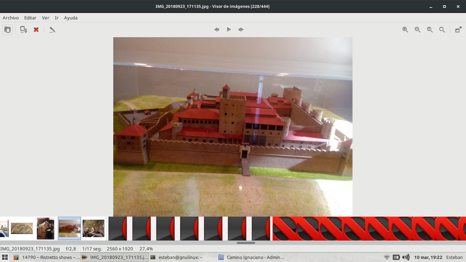Advance to next image with right arrow
This screenshot has width=466, height=262.
pos(241,30)
